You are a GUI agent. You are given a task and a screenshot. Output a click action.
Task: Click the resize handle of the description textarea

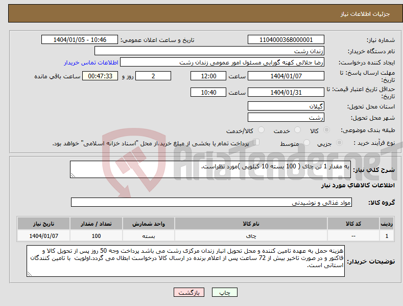pos(73,175)
